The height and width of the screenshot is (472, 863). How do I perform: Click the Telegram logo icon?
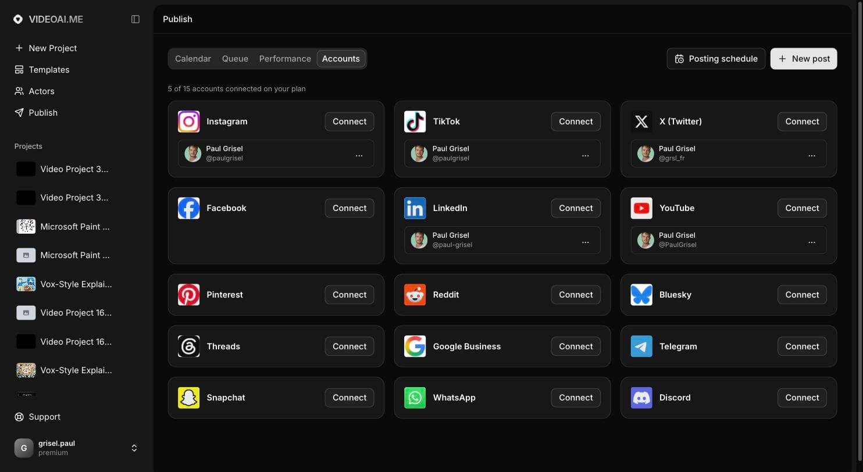pyautogui.click(x=641, y=346)
